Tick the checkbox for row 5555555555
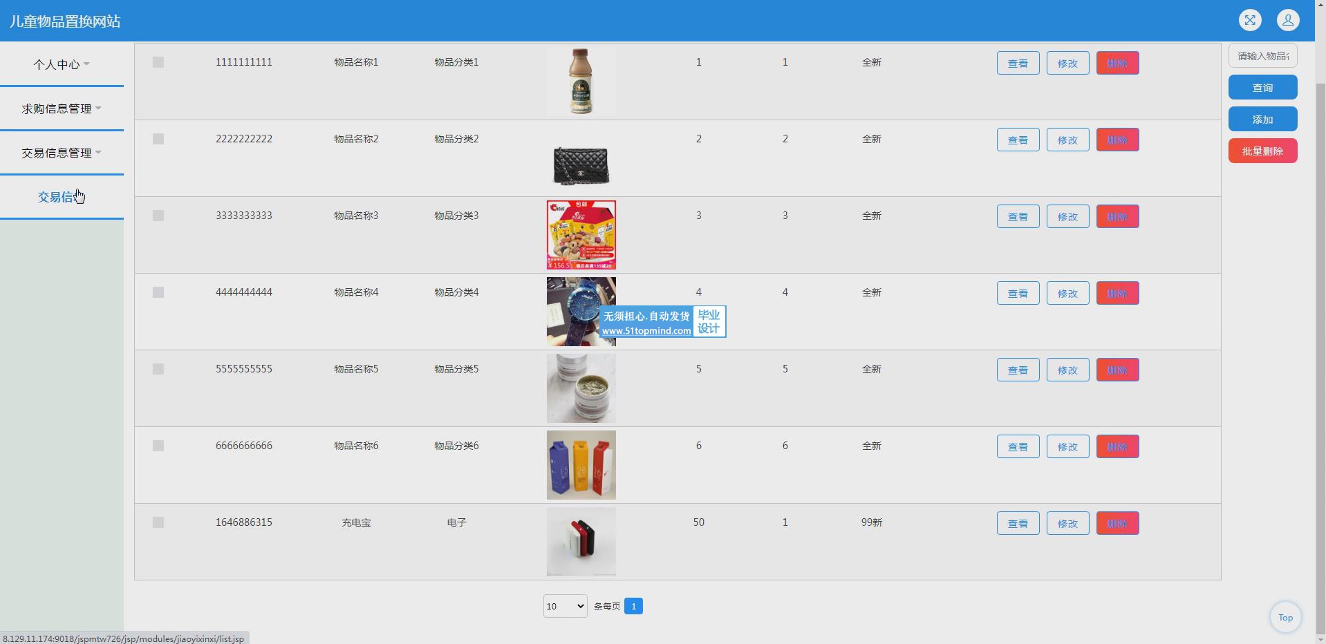 158,369
